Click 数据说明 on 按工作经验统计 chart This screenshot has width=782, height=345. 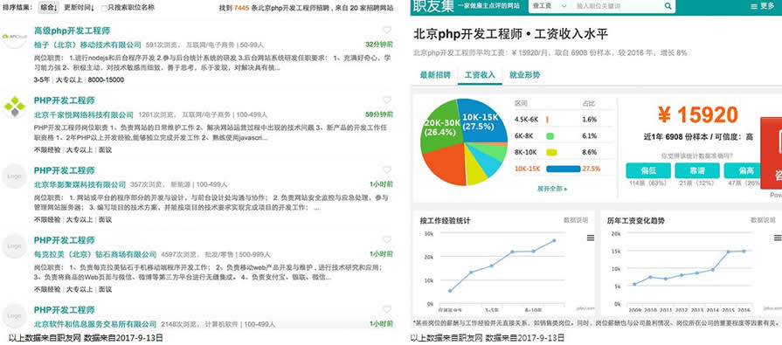point(576,220)
